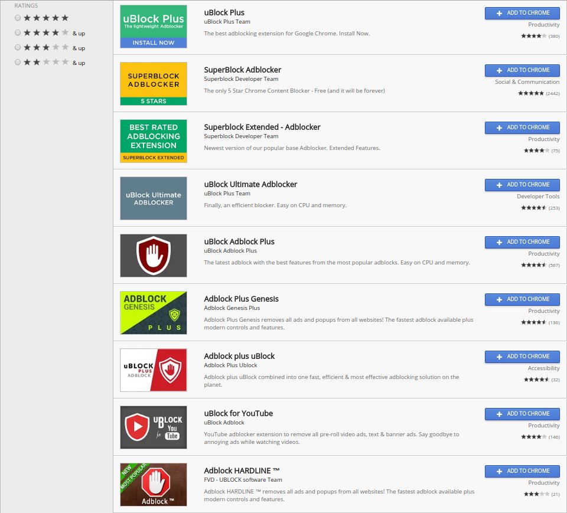The width and height of the screenshot is (567, 513).
Task: Open the uBlock for YouTube title
Action: [238, 413]
